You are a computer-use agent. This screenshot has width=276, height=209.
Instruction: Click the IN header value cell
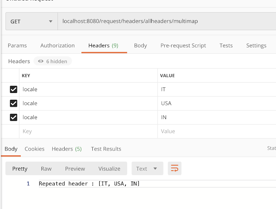[216, 117]
